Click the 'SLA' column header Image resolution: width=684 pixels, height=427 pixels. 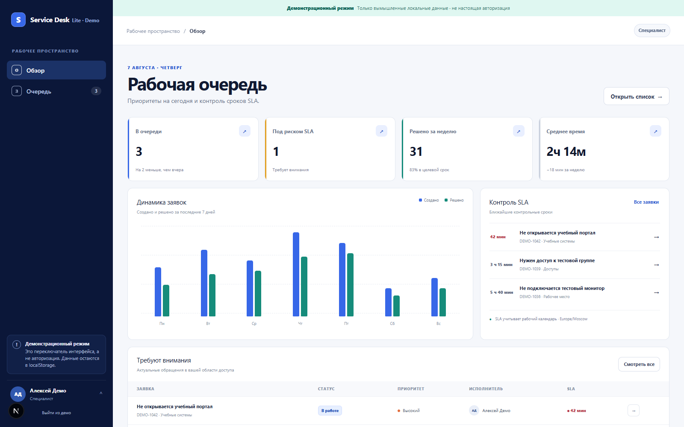click(571, 389)
